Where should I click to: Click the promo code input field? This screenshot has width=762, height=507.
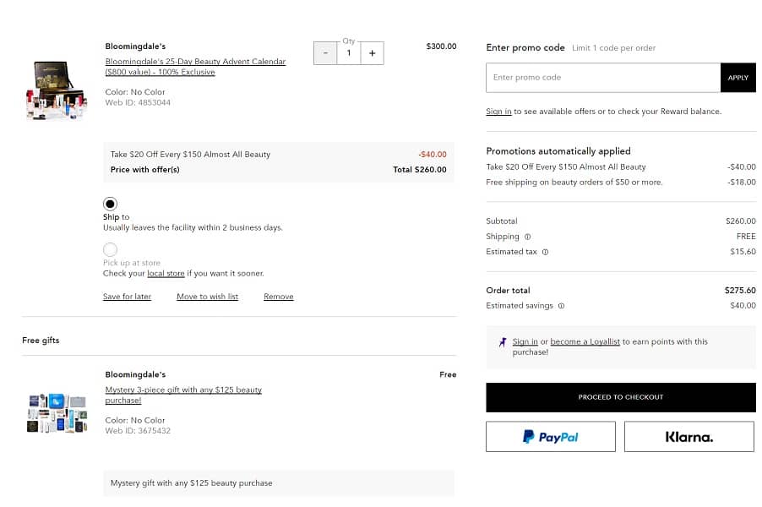click(603, 78)
